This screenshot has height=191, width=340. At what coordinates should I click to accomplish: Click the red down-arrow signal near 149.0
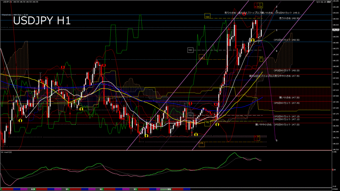point(244,14)
